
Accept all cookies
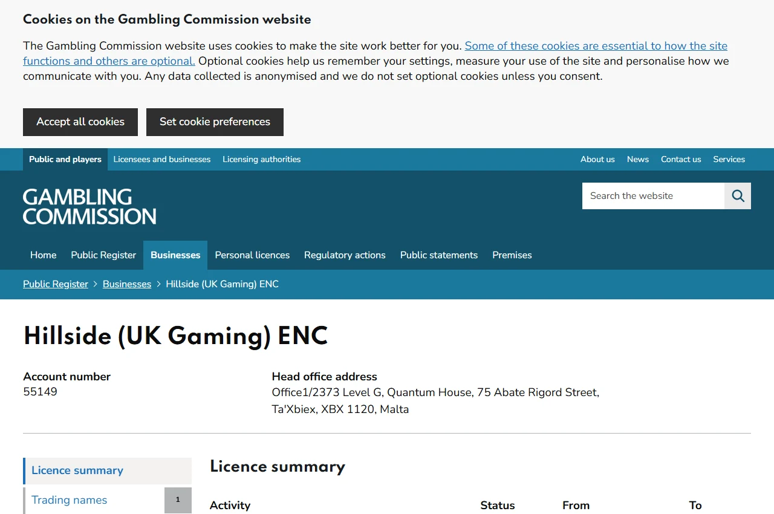click(x=80, y=122)
